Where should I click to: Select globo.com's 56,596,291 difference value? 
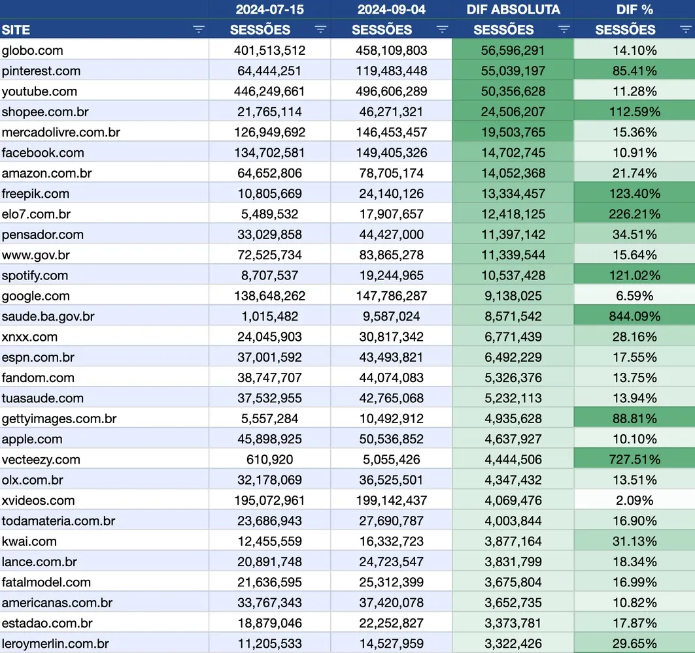coord(513,50)
